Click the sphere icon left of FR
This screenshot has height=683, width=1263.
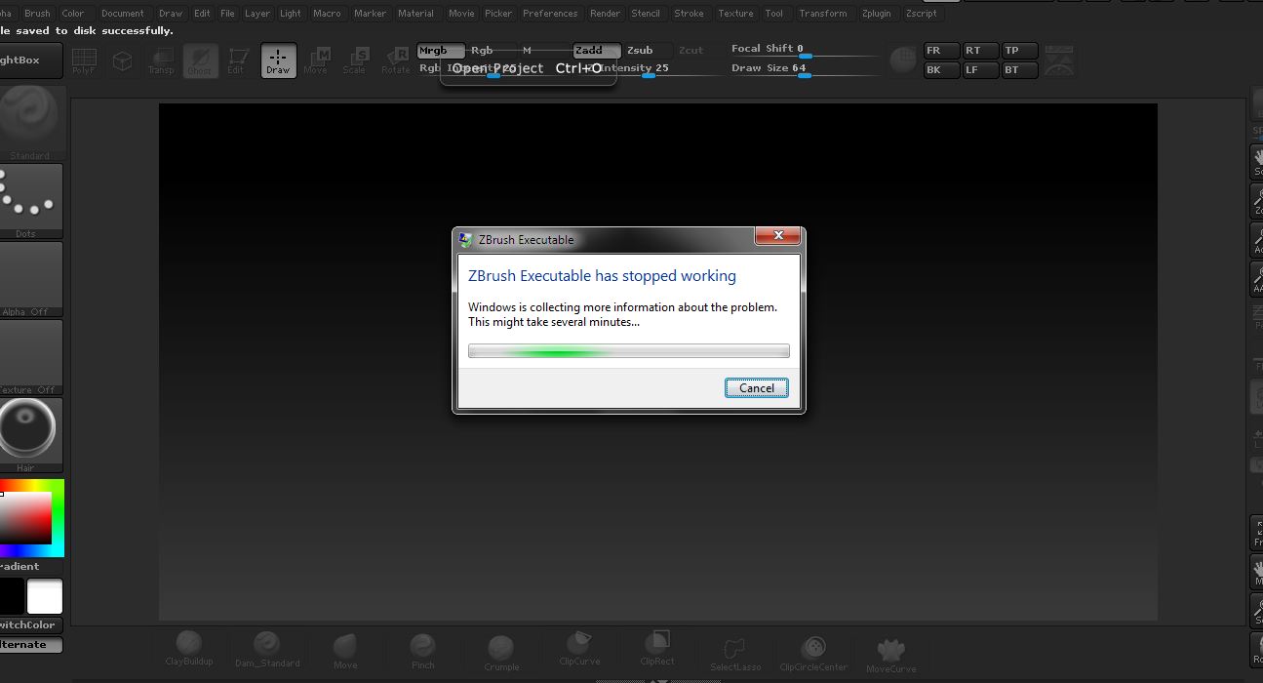pos(903,60)
